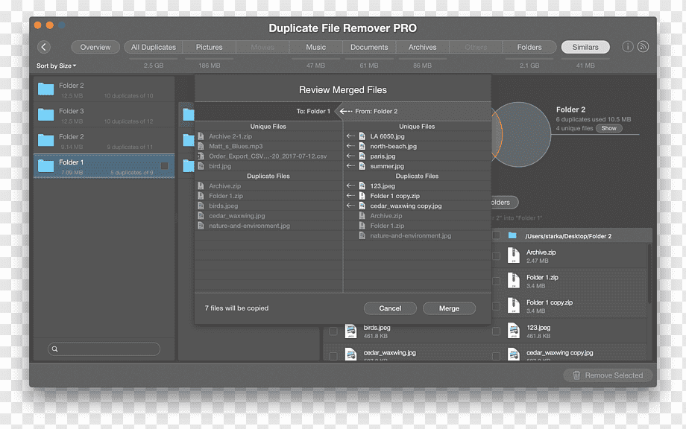Select Folder 2 with 9 duplicates of 11
This screenshot has width=686, height=429.
[104, 140]
